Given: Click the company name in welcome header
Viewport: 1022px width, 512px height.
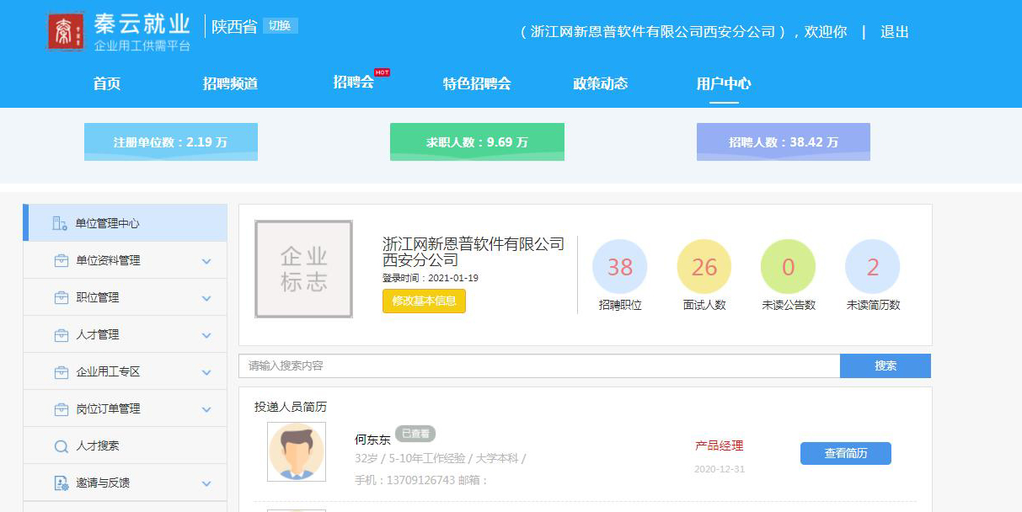Looking at the screenshot, I should (x=653, y=32).
